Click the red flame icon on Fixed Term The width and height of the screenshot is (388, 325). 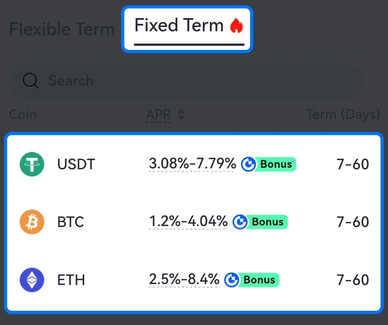coord(236,26)
